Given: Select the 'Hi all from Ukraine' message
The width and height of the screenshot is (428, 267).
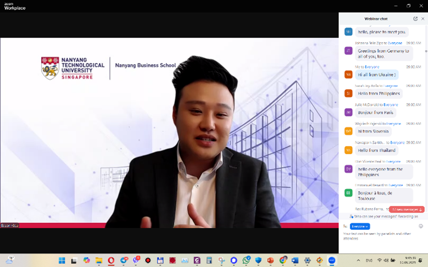Looking at the screenshot, I should click(x=376, y=75).
